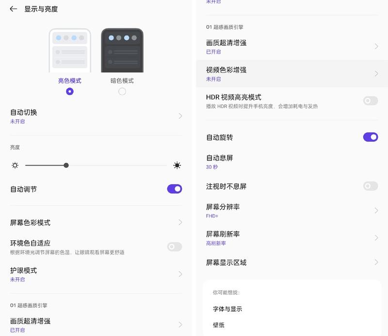Click the 环境色自适应 label

pos(30,243)
